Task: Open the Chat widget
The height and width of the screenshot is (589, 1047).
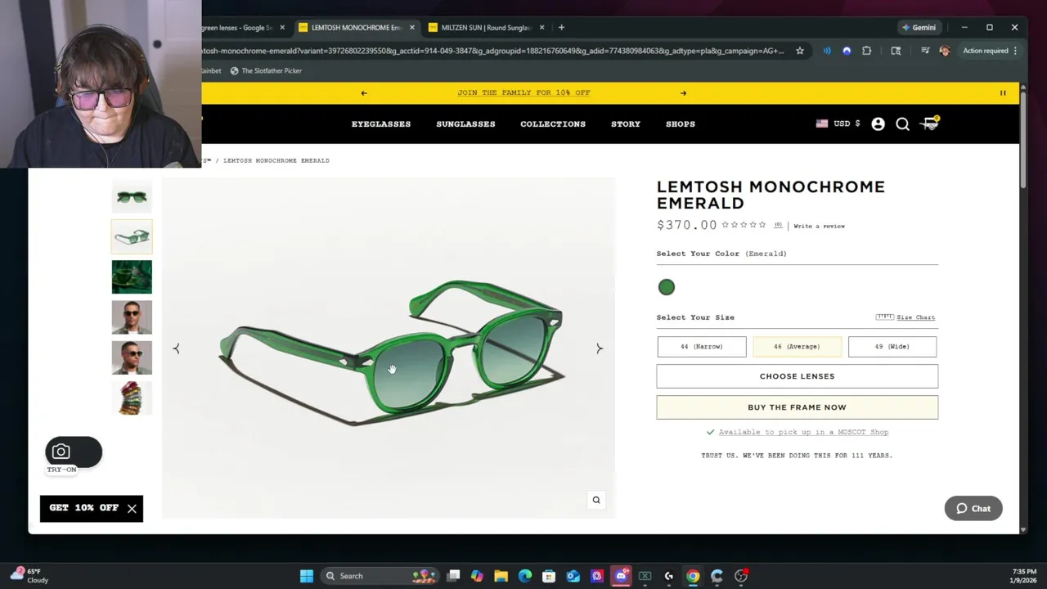Action: [x=973, y=509]
